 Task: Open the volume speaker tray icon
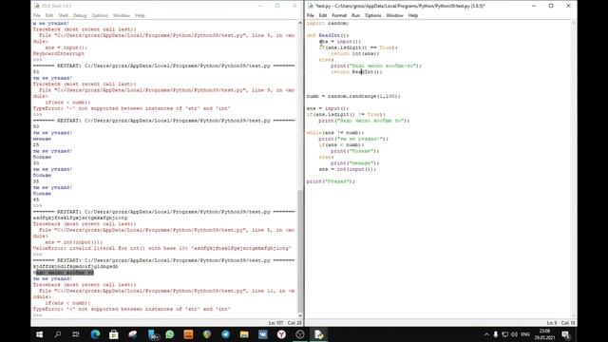[x=514, y=334]
